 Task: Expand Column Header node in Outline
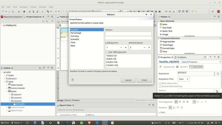(x=7, y=88)
